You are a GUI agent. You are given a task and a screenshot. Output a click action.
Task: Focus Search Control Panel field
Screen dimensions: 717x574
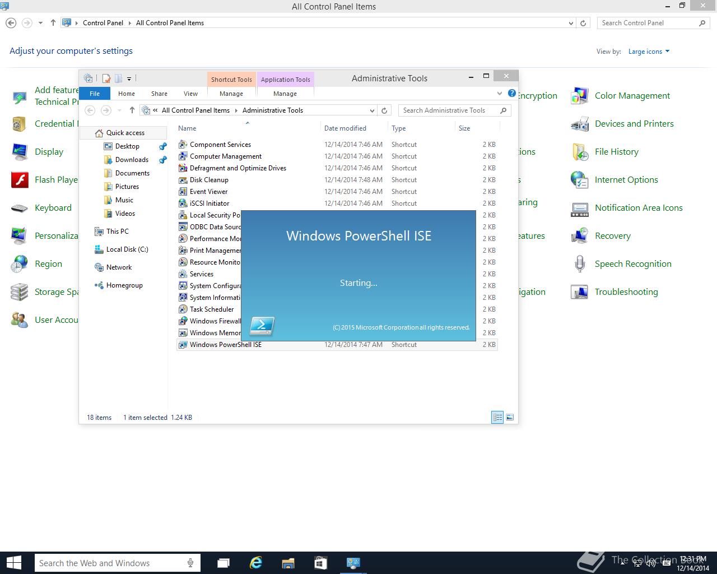click(x=653, y=23)
